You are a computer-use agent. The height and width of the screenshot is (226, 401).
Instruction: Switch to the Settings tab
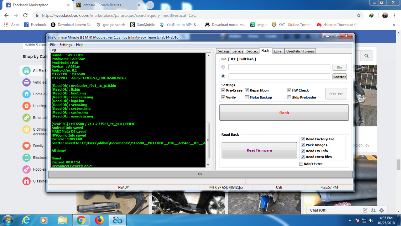point(223,51)
